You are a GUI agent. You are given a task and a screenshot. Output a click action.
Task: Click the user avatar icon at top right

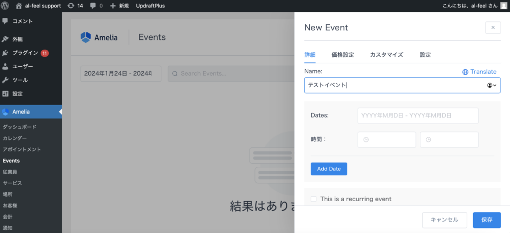click(503, 6)
